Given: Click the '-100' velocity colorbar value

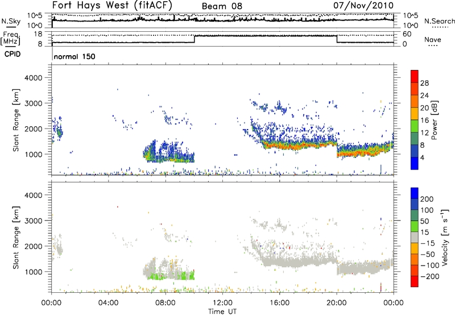Looking at the screenshot, I should pyautogui.click(x=430, y=266).
